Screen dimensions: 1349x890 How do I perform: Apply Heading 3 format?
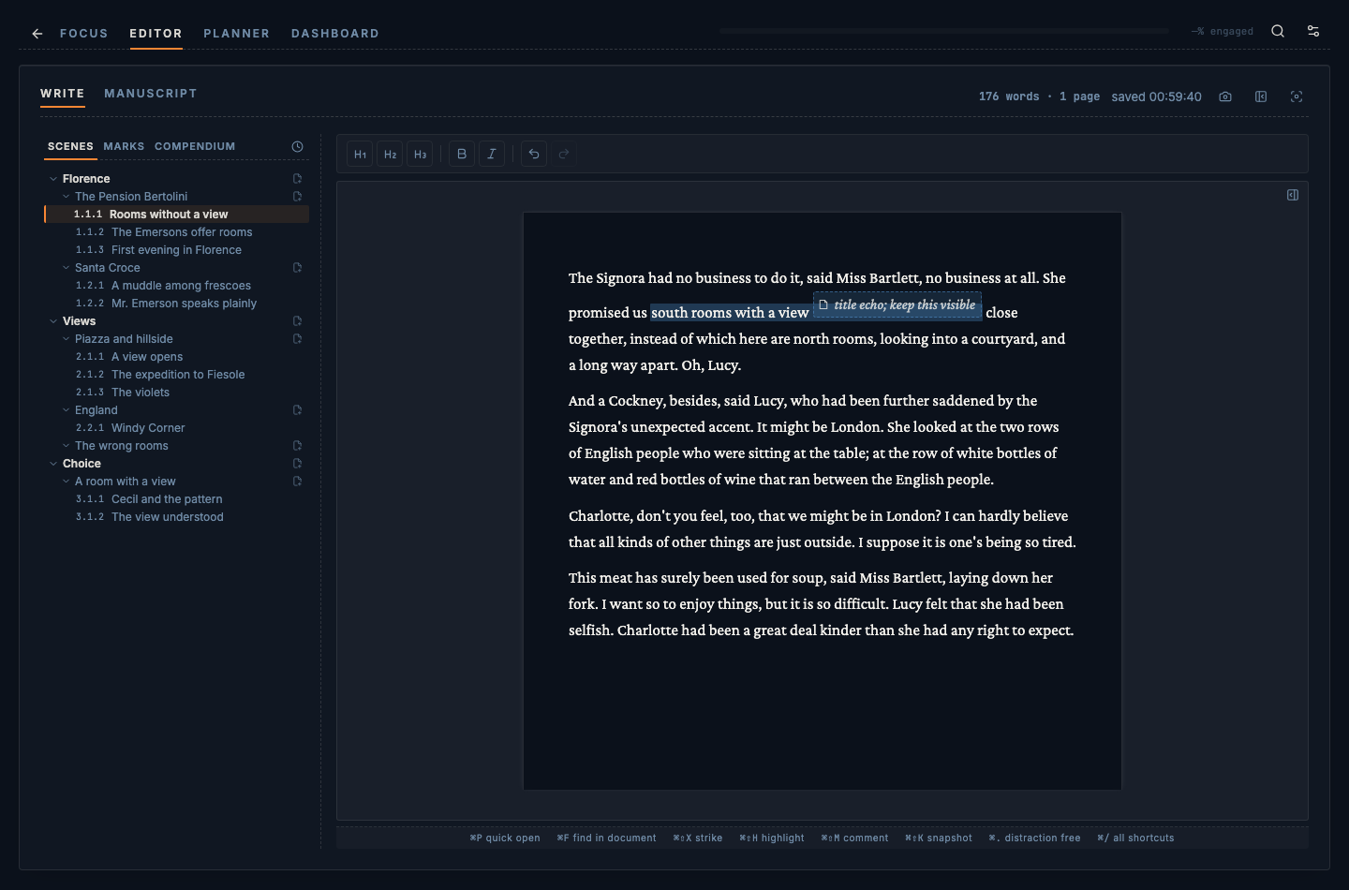tap(420, 154)
